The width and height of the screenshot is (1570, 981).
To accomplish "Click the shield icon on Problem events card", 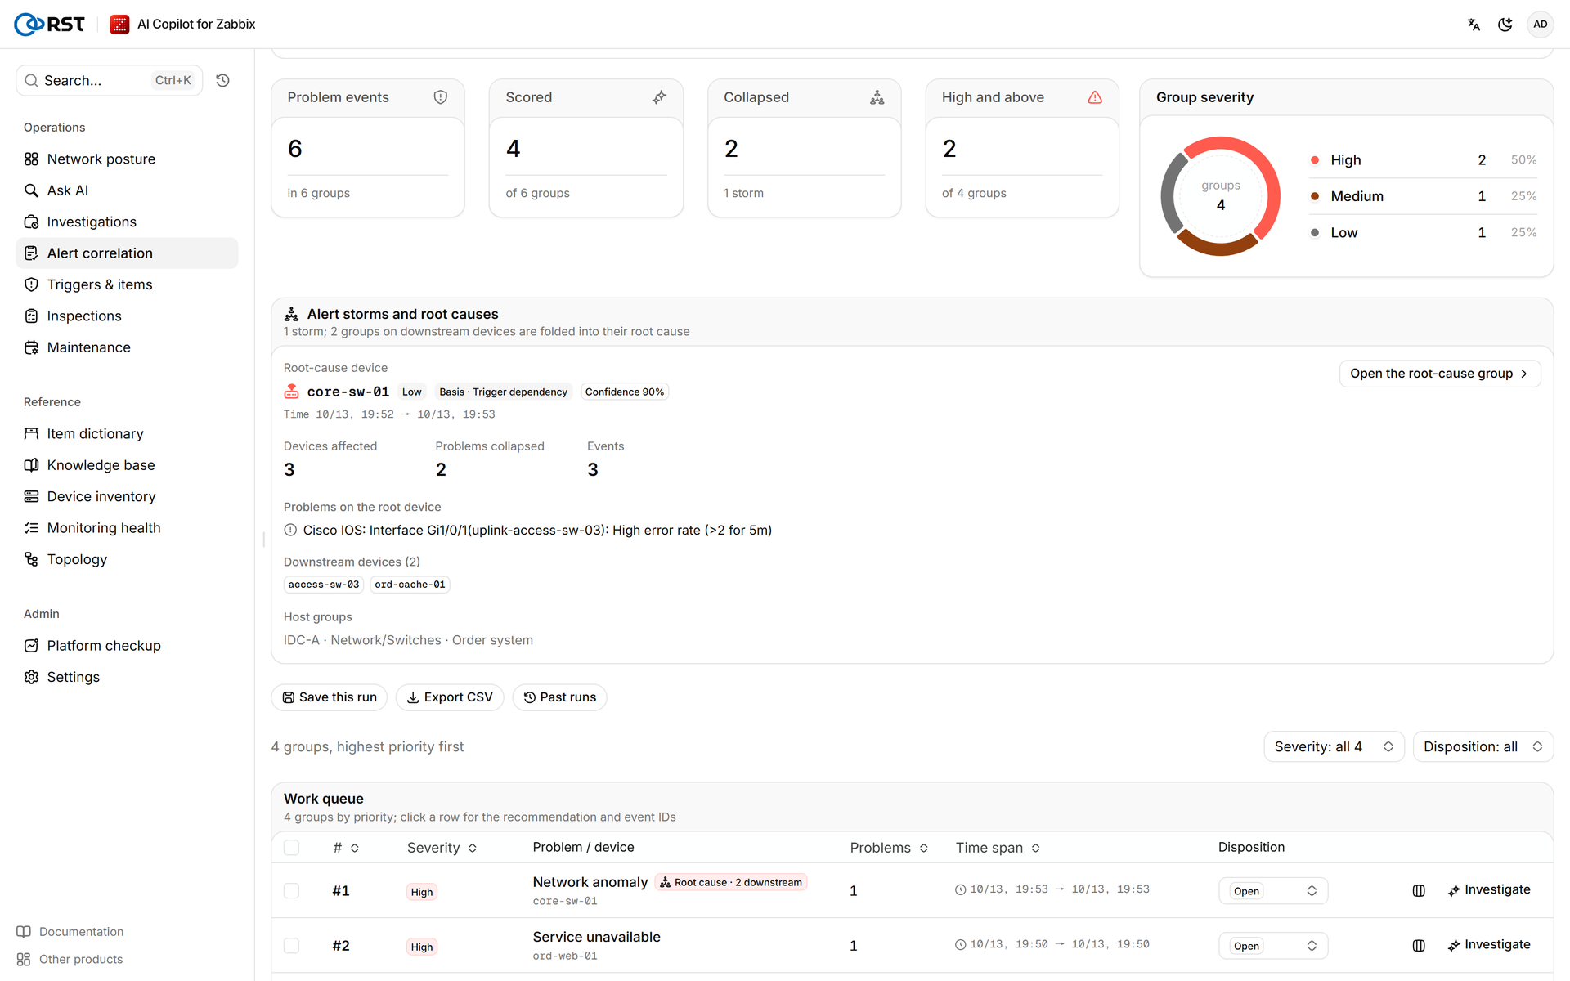I will [x=441, y=97].
